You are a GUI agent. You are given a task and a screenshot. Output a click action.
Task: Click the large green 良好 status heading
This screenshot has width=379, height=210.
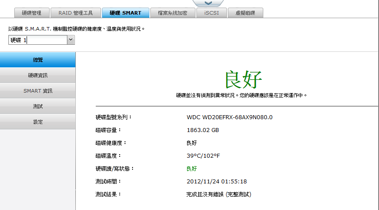pos(243,79)
